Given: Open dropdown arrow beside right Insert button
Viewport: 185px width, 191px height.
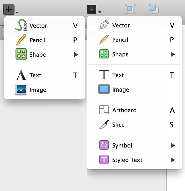Looking at the screenshot, I should click(100, 12).
